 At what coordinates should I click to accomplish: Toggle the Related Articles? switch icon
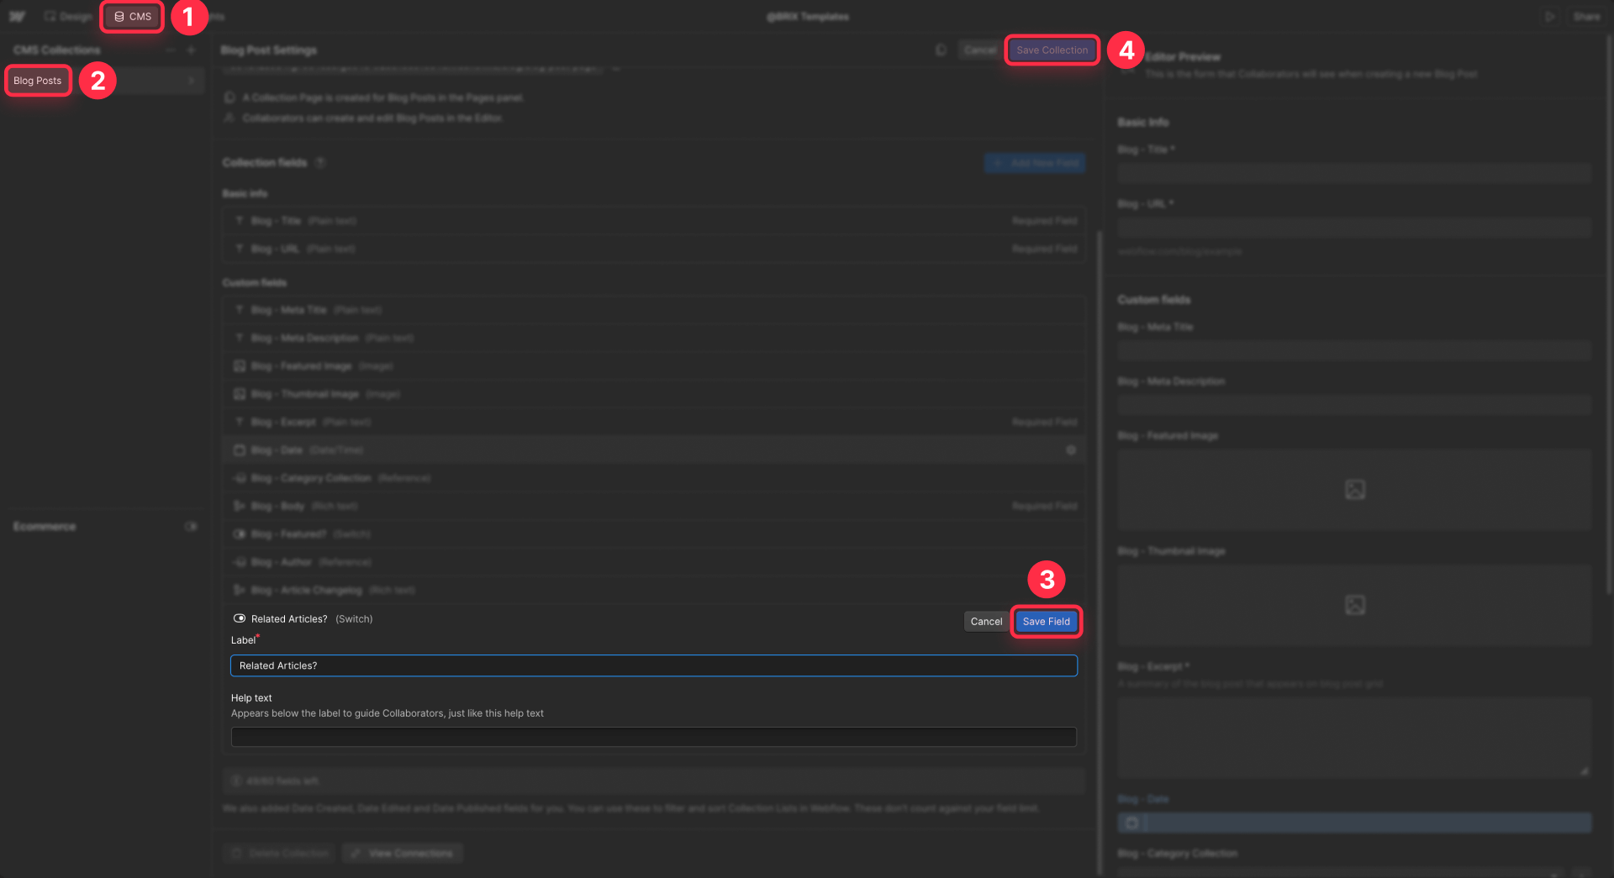coord(240,618)
